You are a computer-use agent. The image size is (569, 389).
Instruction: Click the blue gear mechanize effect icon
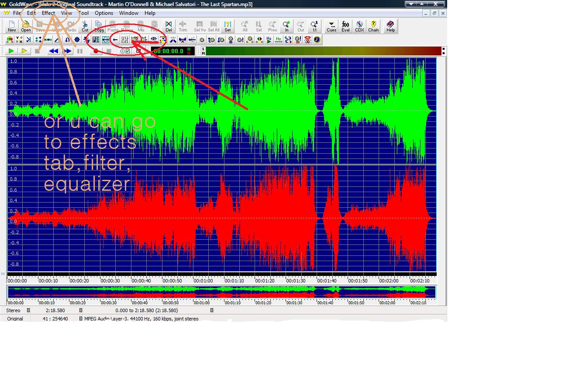pyautogui.click(x=77, y=40)
